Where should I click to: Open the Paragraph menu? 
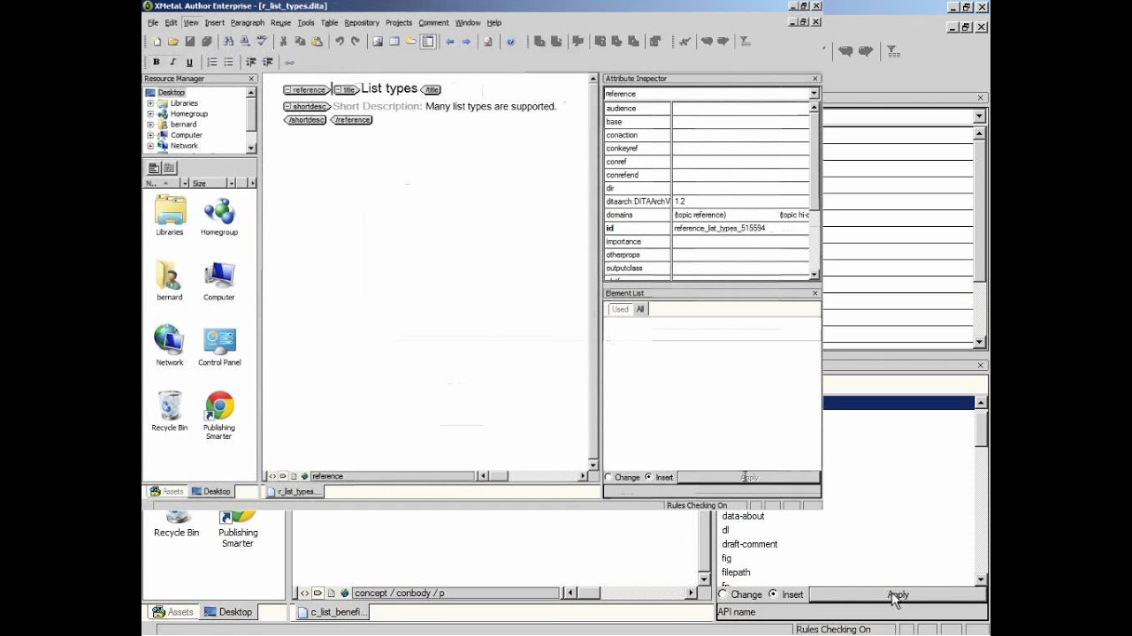click(248, 23)
